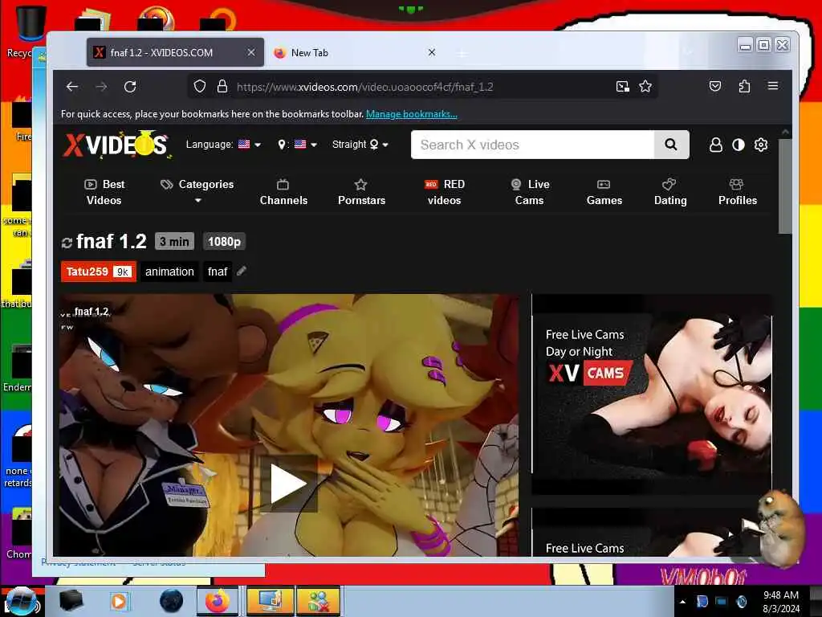Open the account user icon
The width and height of the screenshot is (822, 617).
click(715, 145)
